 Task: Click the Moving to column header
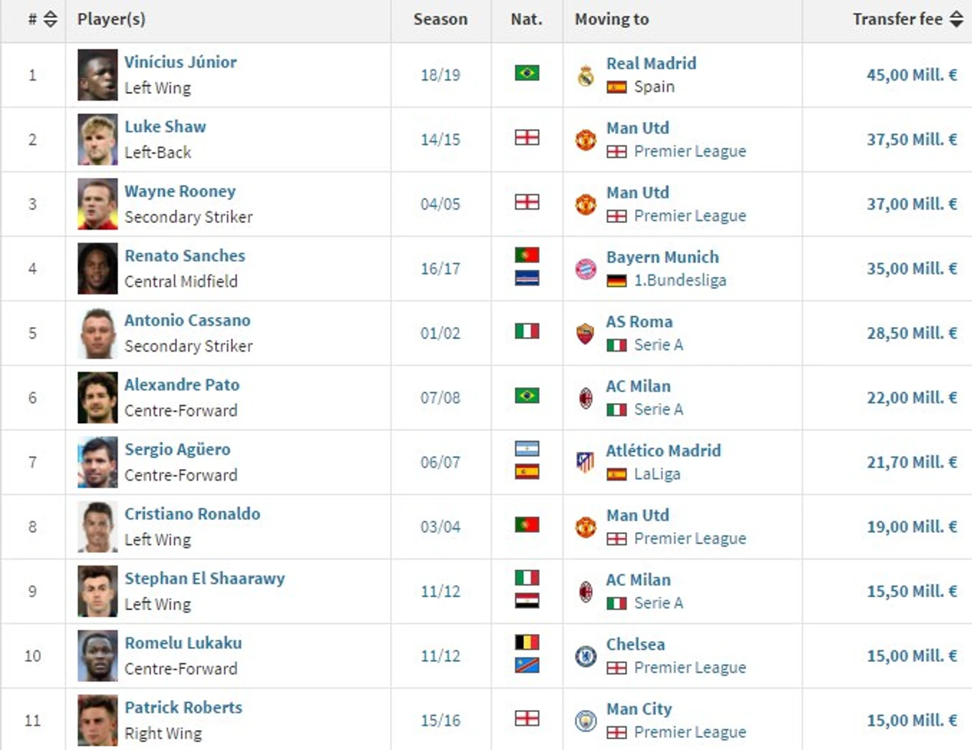[612, 19]
